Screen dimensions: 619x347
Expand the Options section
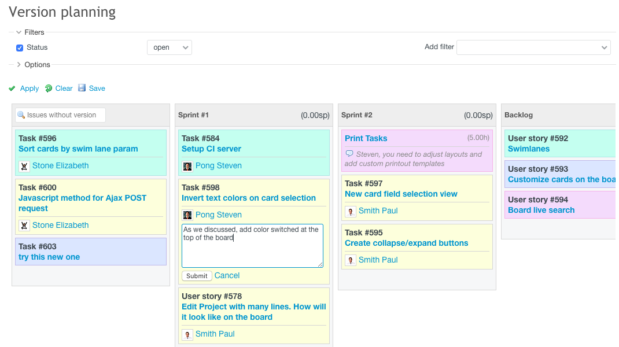coord(19,65)
